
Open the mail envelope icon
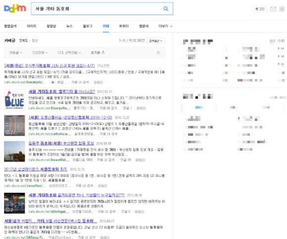coord(273,9)
